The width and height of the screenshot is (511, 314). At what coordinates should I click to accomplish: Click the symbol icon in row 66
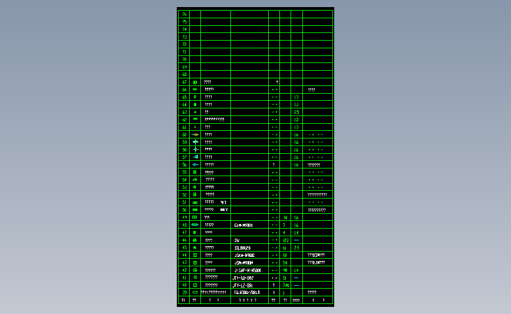coord(195,89)
